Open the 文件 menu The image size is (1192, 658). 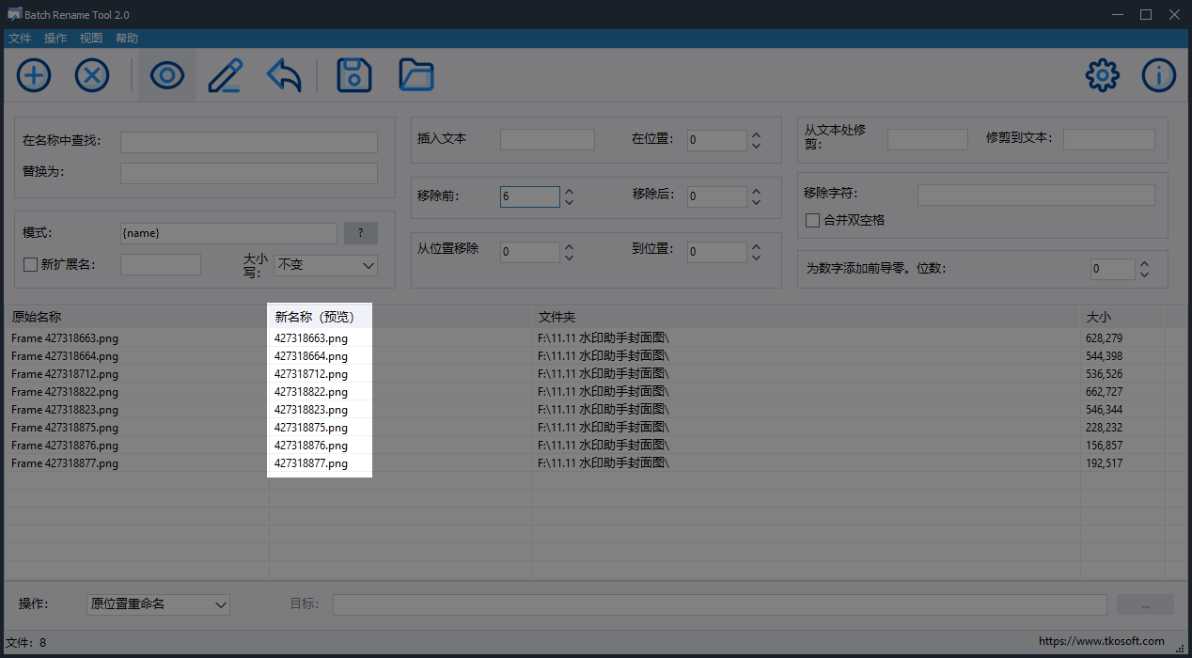[20, 39]
